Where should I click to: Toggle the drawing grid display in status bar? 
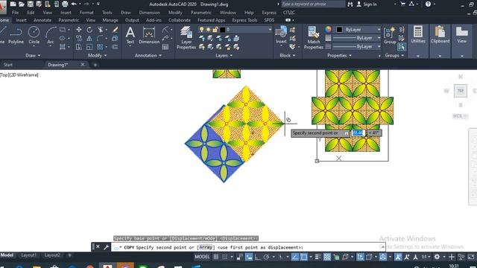tap(215, 257)
